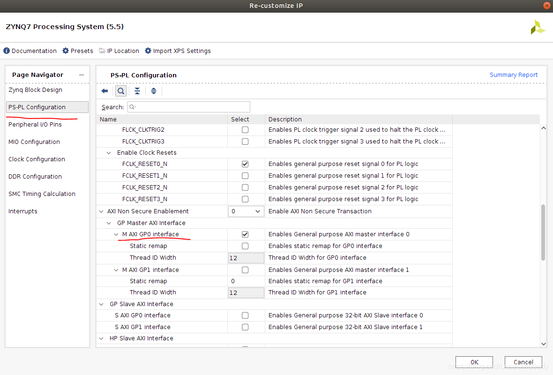Click vertical scrollbar thumb
This screenshot has height=375, width=553.
click(x=543, y=232)
